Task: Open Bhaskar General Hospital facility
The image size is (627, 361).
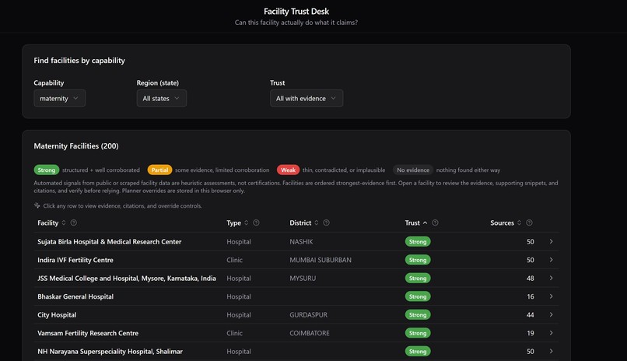Action: (x=75, y=296)
